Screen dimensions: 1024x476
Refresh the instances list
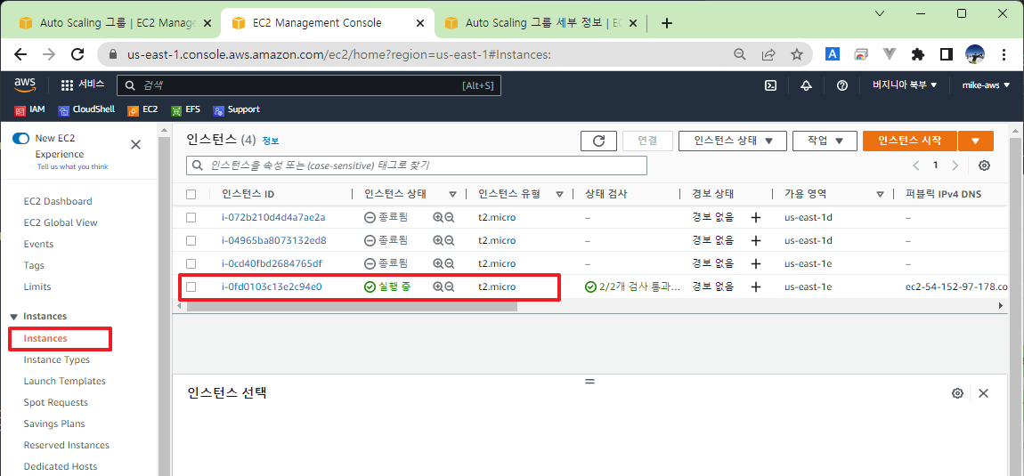click(598, 141)
